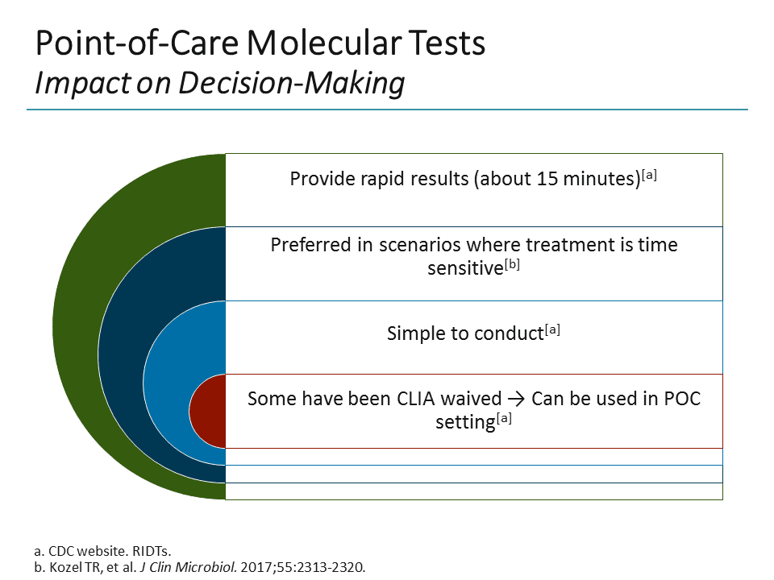Click the "Point-of-Care Molecular Tests" title
The height and width of the screenshot is (580, 774).
(260, 43)
